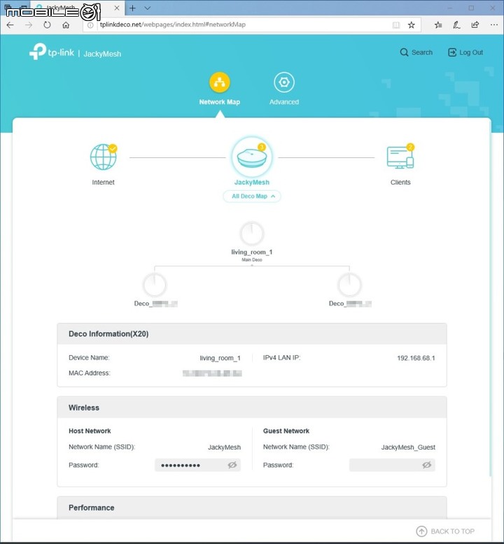
Task: Select the left satellite Deco node
Action: pyautogui.click(x=155, y=285)
